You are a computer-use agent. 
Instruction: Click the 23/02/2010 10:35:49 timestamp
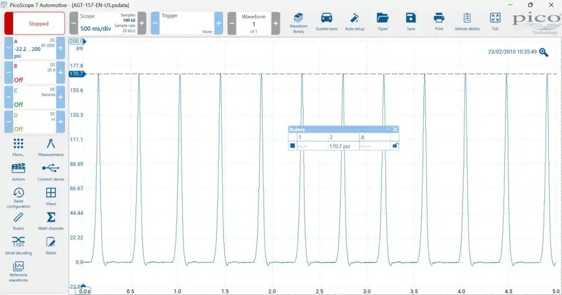point(512,52)
